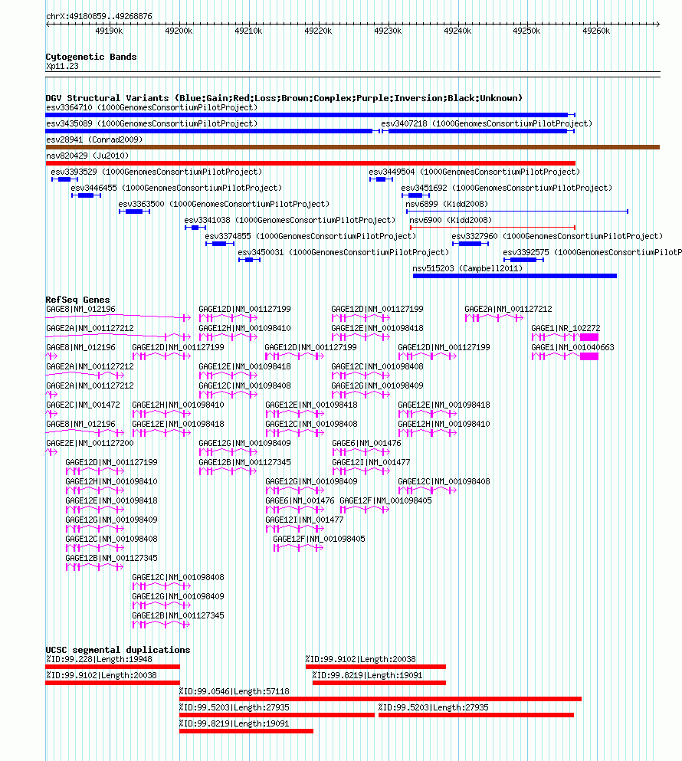The height and width of the screenshot is (761, 682).
Task: Select the esv3407218 variant label
Action: [x=487, y=123]
